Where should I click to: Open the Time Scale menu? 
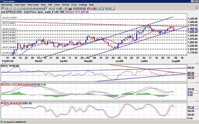[x=33, y=5]
